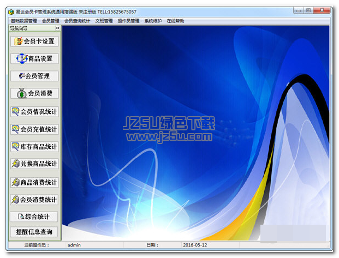
Task: Click the 会员消费 money bag icon
Action: (x=22, y=93)
